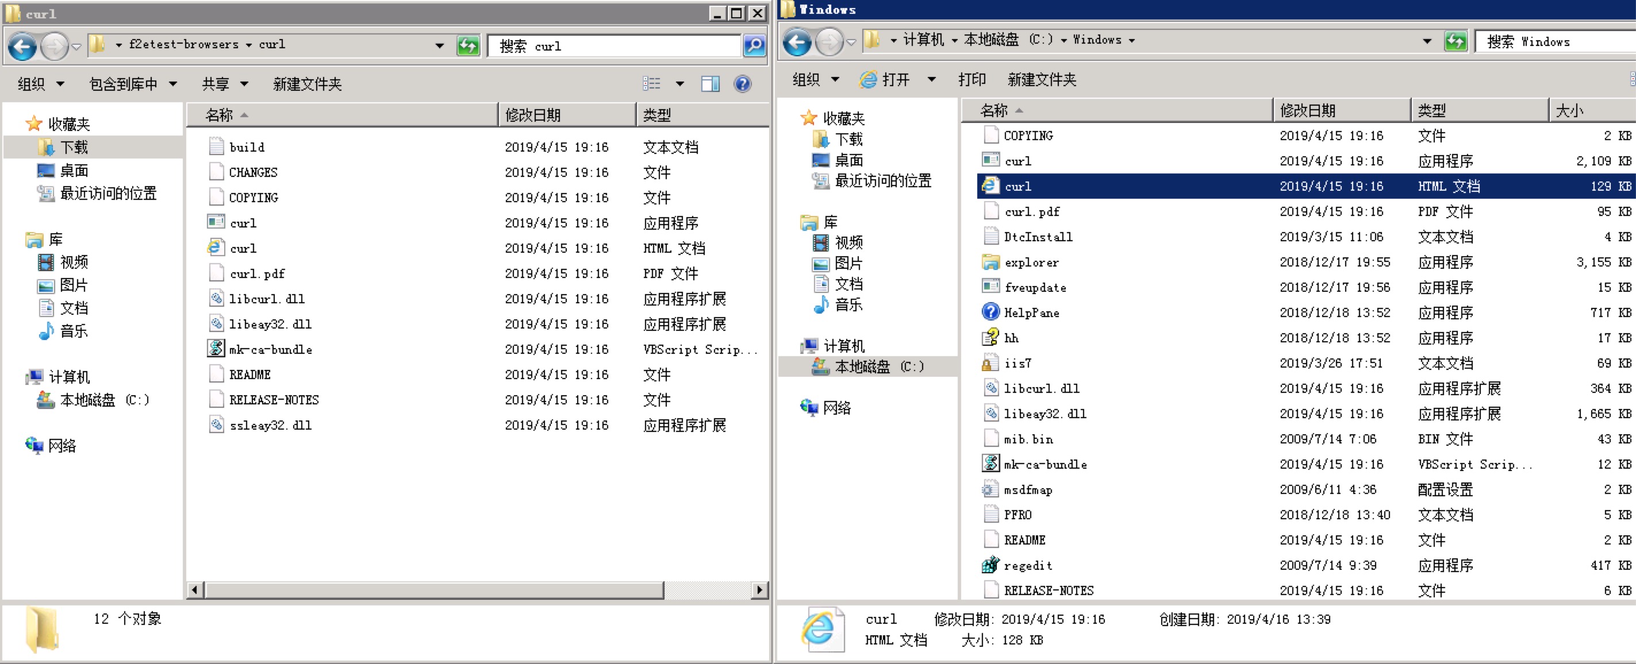Refresh the curl window folder listing
This screenshot has width=1636, height=664.
pyautogui.click(x=468, y=46)
